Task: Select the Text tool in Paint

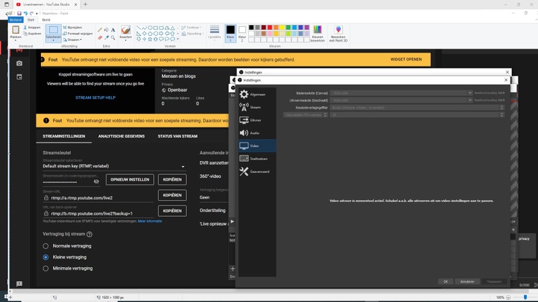Action: click(113, 30)
